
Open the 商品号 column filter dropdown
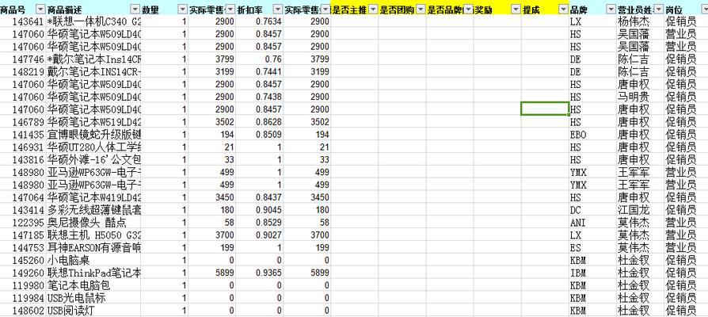(40, 10)
